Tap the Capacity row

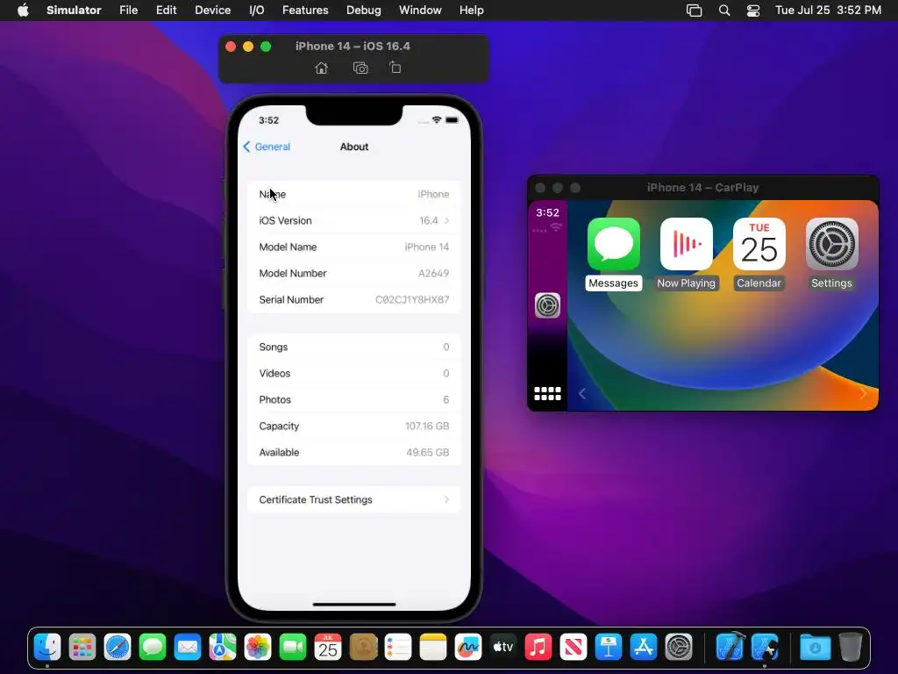point(354,426)
